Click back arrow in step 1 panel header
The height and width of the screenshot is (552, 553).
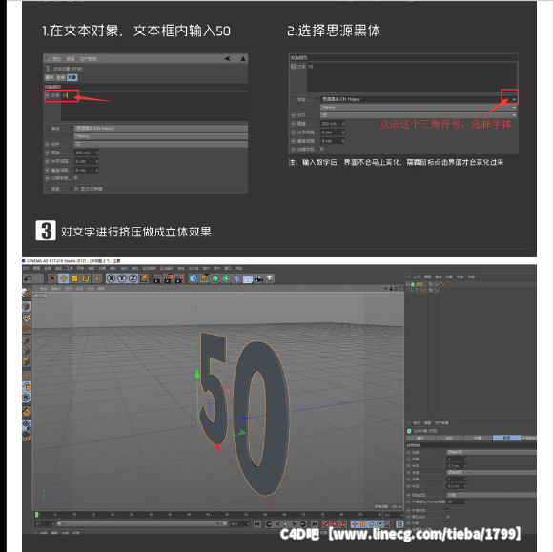227,58
